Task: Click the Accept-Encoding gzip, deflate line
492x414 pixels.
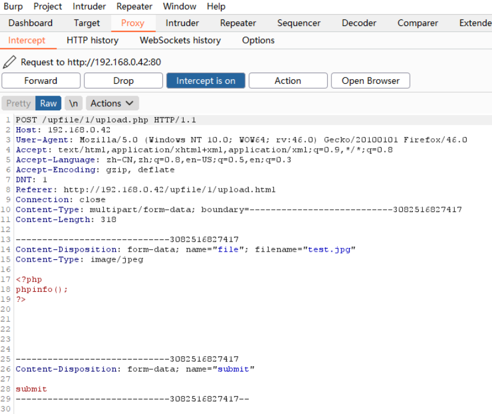Action: (95, 169)
